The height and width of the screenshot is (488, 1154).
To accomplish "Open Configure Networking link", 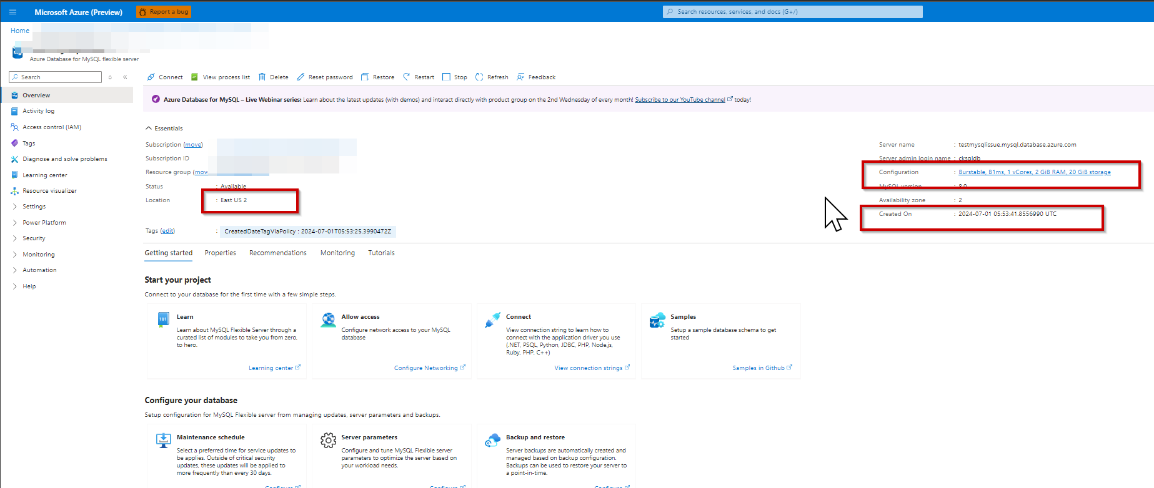I will tap(429, 368).
